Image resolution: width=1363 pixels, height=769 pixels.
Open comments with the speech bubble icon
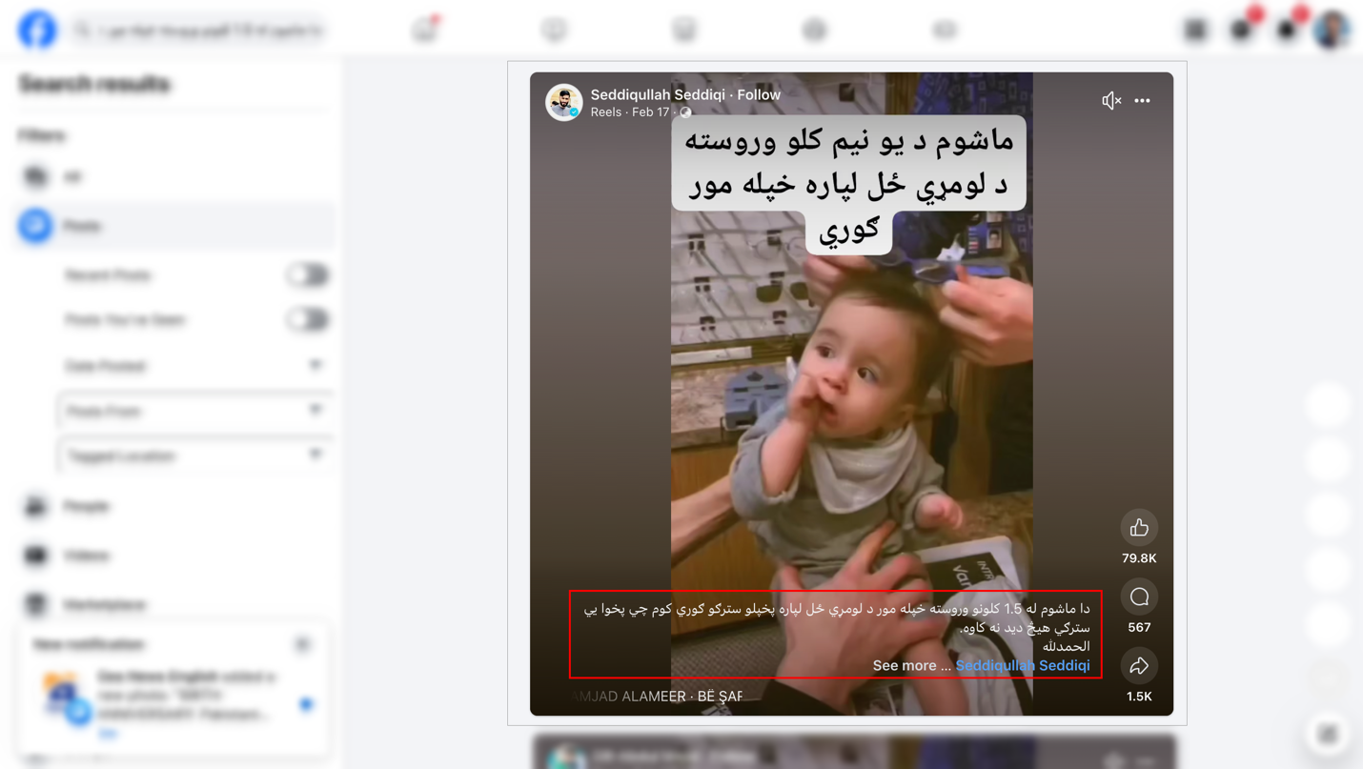pos(1139,597)
